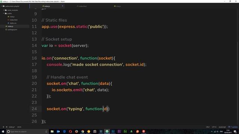This screenshot has width=239, height=134.
Task: Click the websockets-playlist root folder icon
Action: click(x=4, y=6)
